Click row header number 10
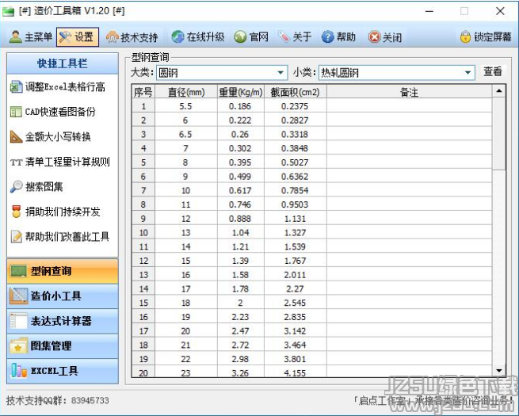The width and height of the screenshot is (519, 416). coord(143,233)
